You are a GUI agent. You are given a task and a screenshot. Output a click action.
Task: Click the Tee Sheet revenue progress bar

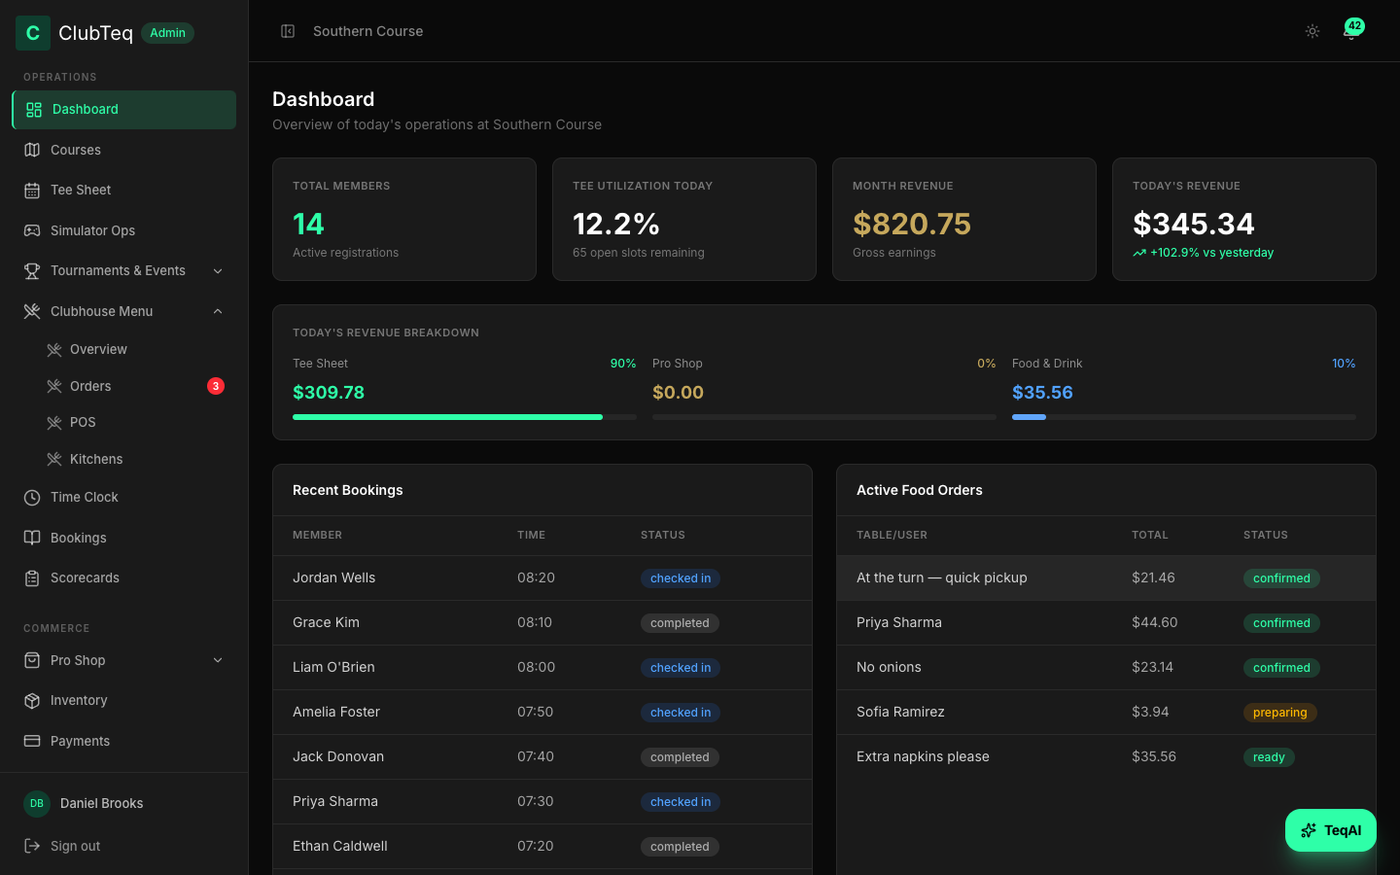pos(465,417)
